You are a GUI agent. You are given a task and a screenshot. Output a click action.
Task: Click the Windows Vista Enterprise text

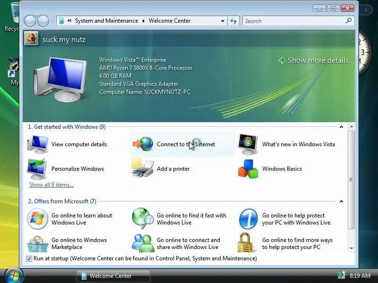click(x=132, y=60)
